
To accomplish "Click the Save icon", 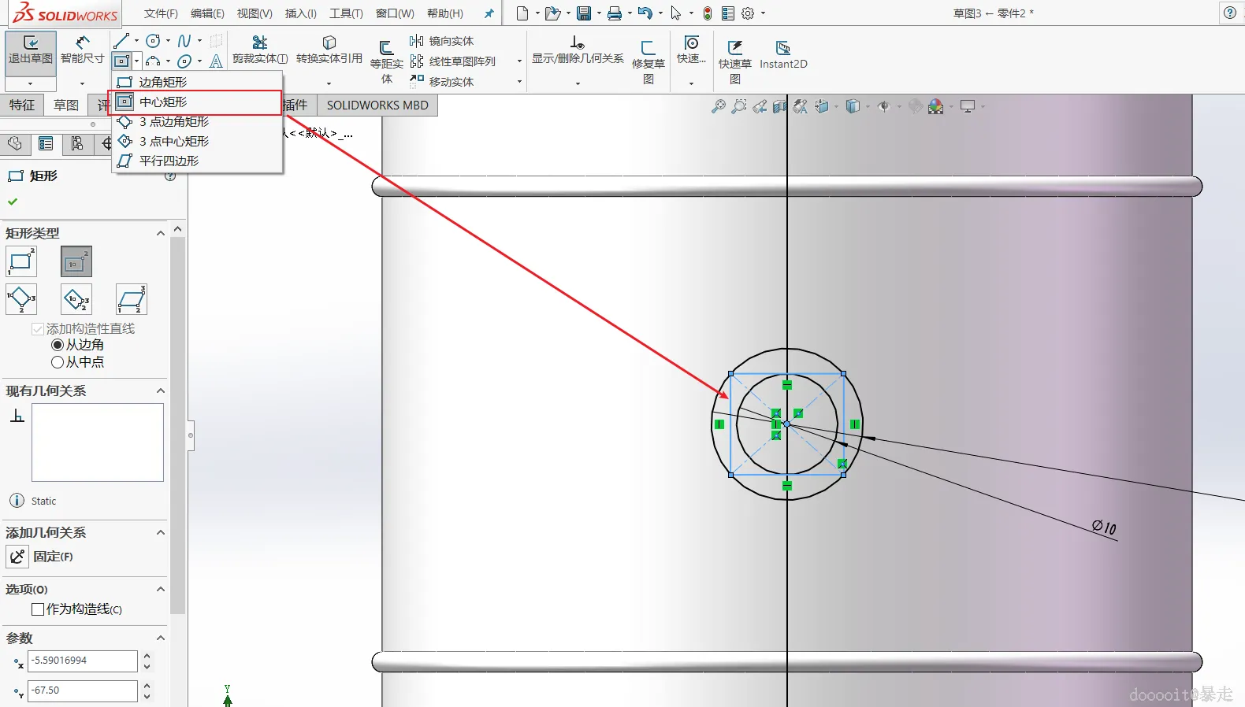I will [x=584, y=13].
